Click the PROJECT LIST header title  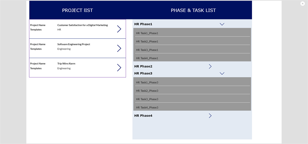78,10
